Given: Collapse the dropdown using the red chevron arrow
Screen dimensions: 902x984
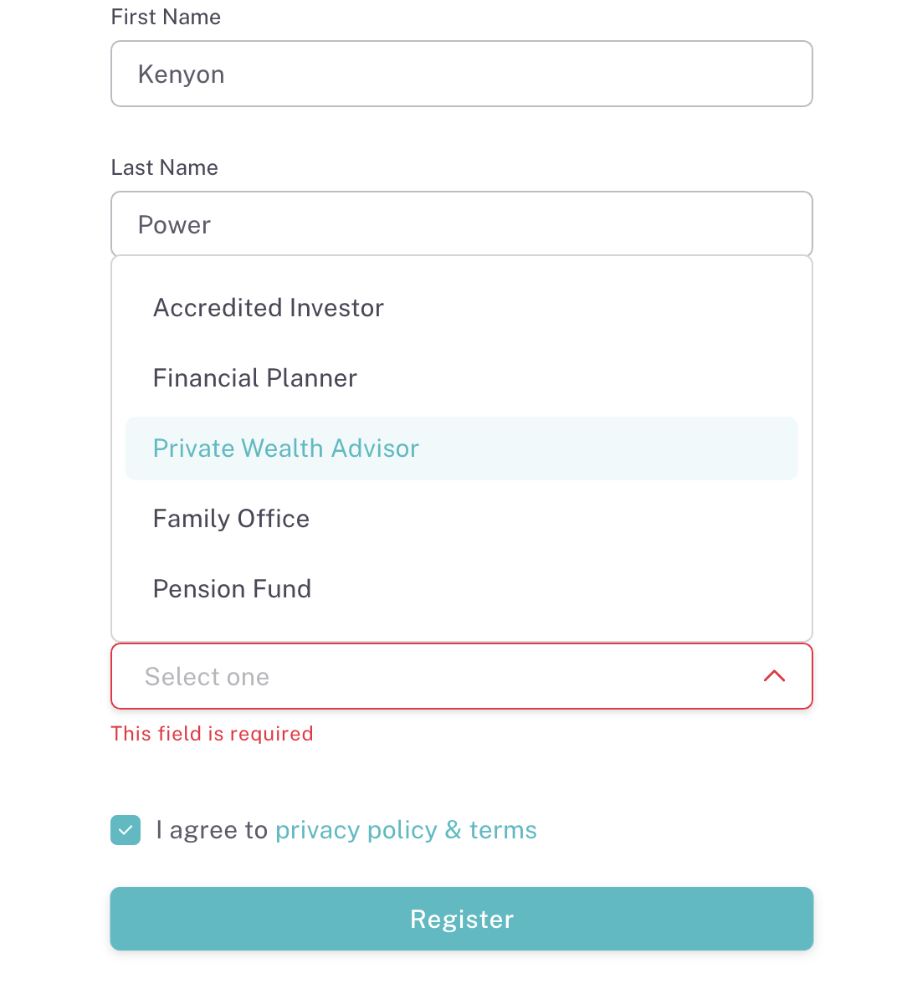Looking at the screenshot, I should click(774, 676).
